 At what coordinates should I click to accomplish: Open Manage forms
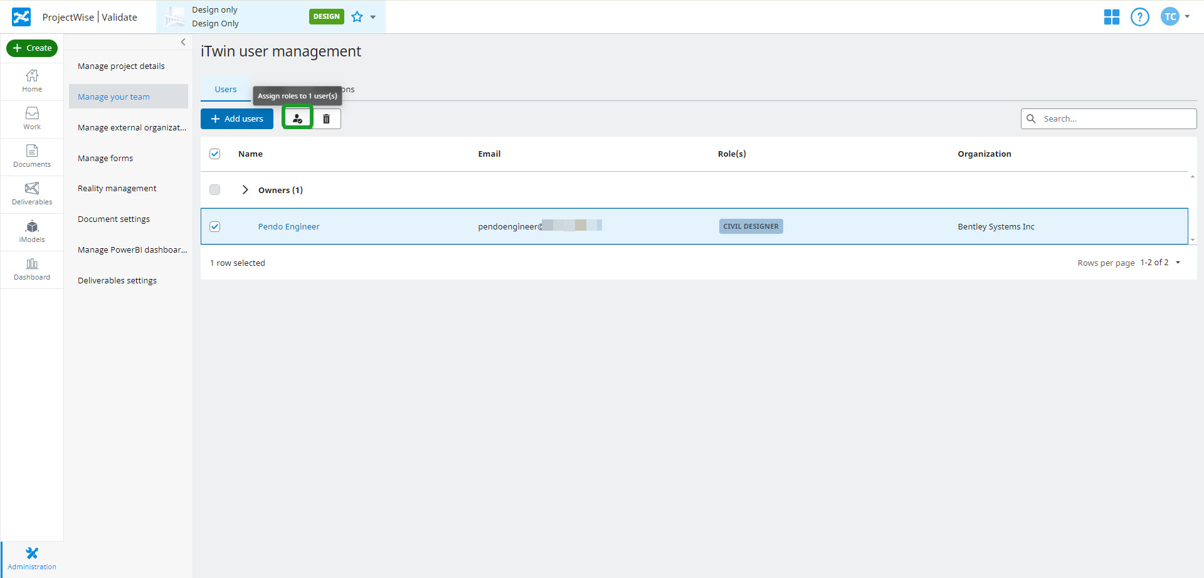coord(129,158)
